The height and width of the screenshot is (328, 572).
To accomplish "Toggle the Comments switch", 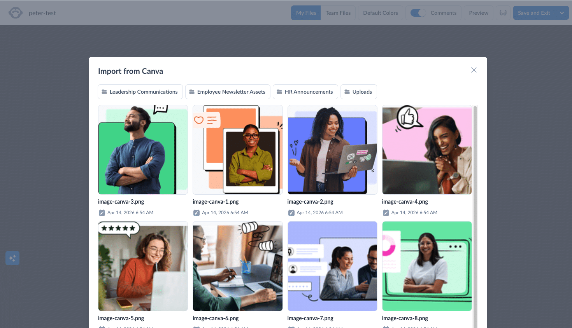I will pos(418,13).
